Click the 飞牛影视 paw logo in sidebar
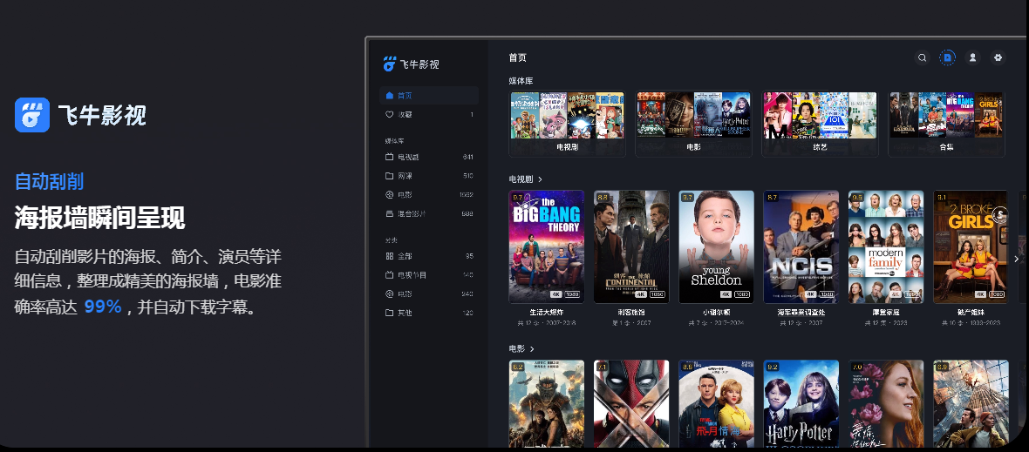 click(x=390, y=64)
